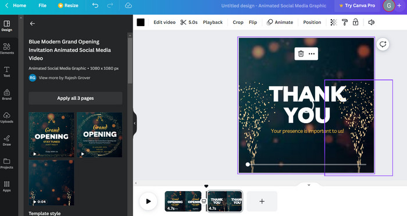Play the timeline video
This screenshot has width=407, height=216.
(x=148, y=201)
